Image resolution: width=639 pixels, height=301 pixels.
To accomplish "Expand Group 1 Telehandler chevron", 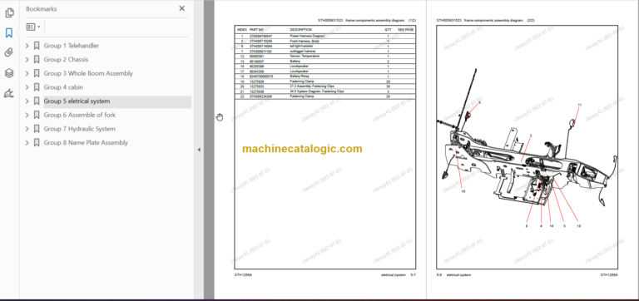I will pos(27,46).
